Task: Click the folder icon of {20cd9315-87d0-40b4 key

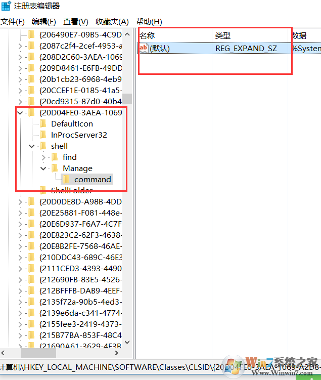Action: pyautogui.click(x=31, y=102)
